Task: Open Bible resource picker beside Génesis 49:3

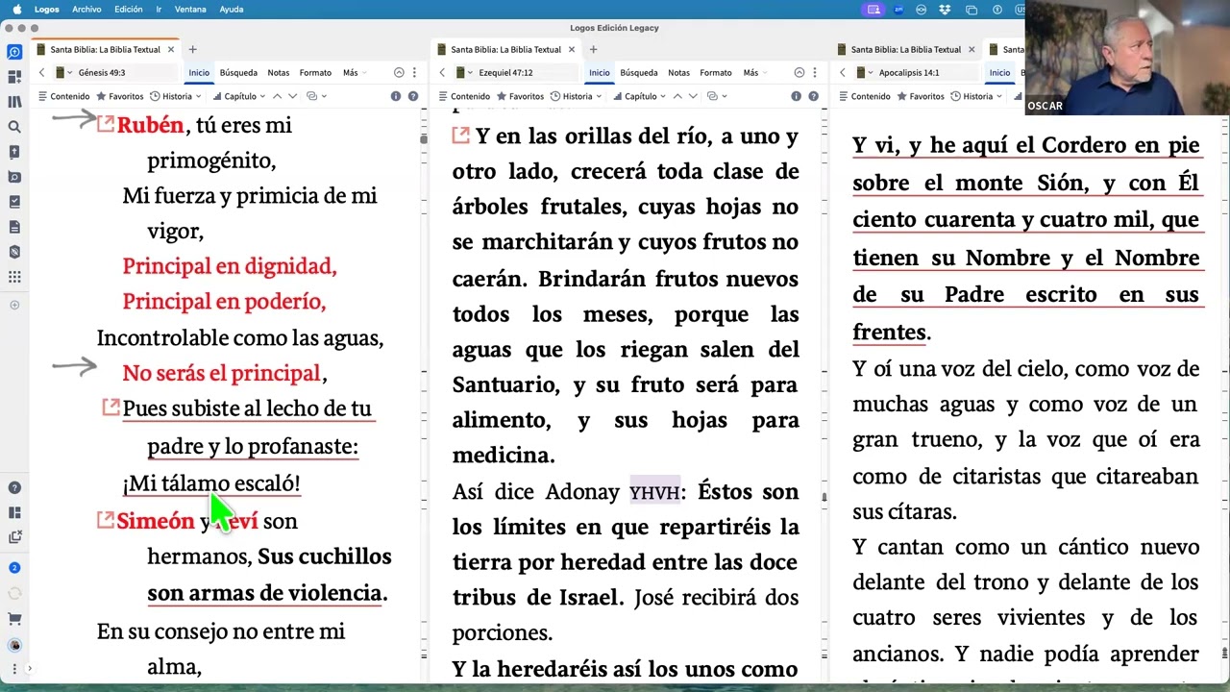Action: tap(63, 72)
